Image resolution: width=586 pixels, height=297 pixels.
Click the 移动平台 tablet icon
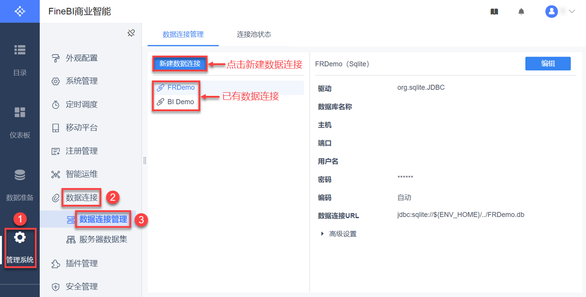pyautogui.click(x=56, y=128)
